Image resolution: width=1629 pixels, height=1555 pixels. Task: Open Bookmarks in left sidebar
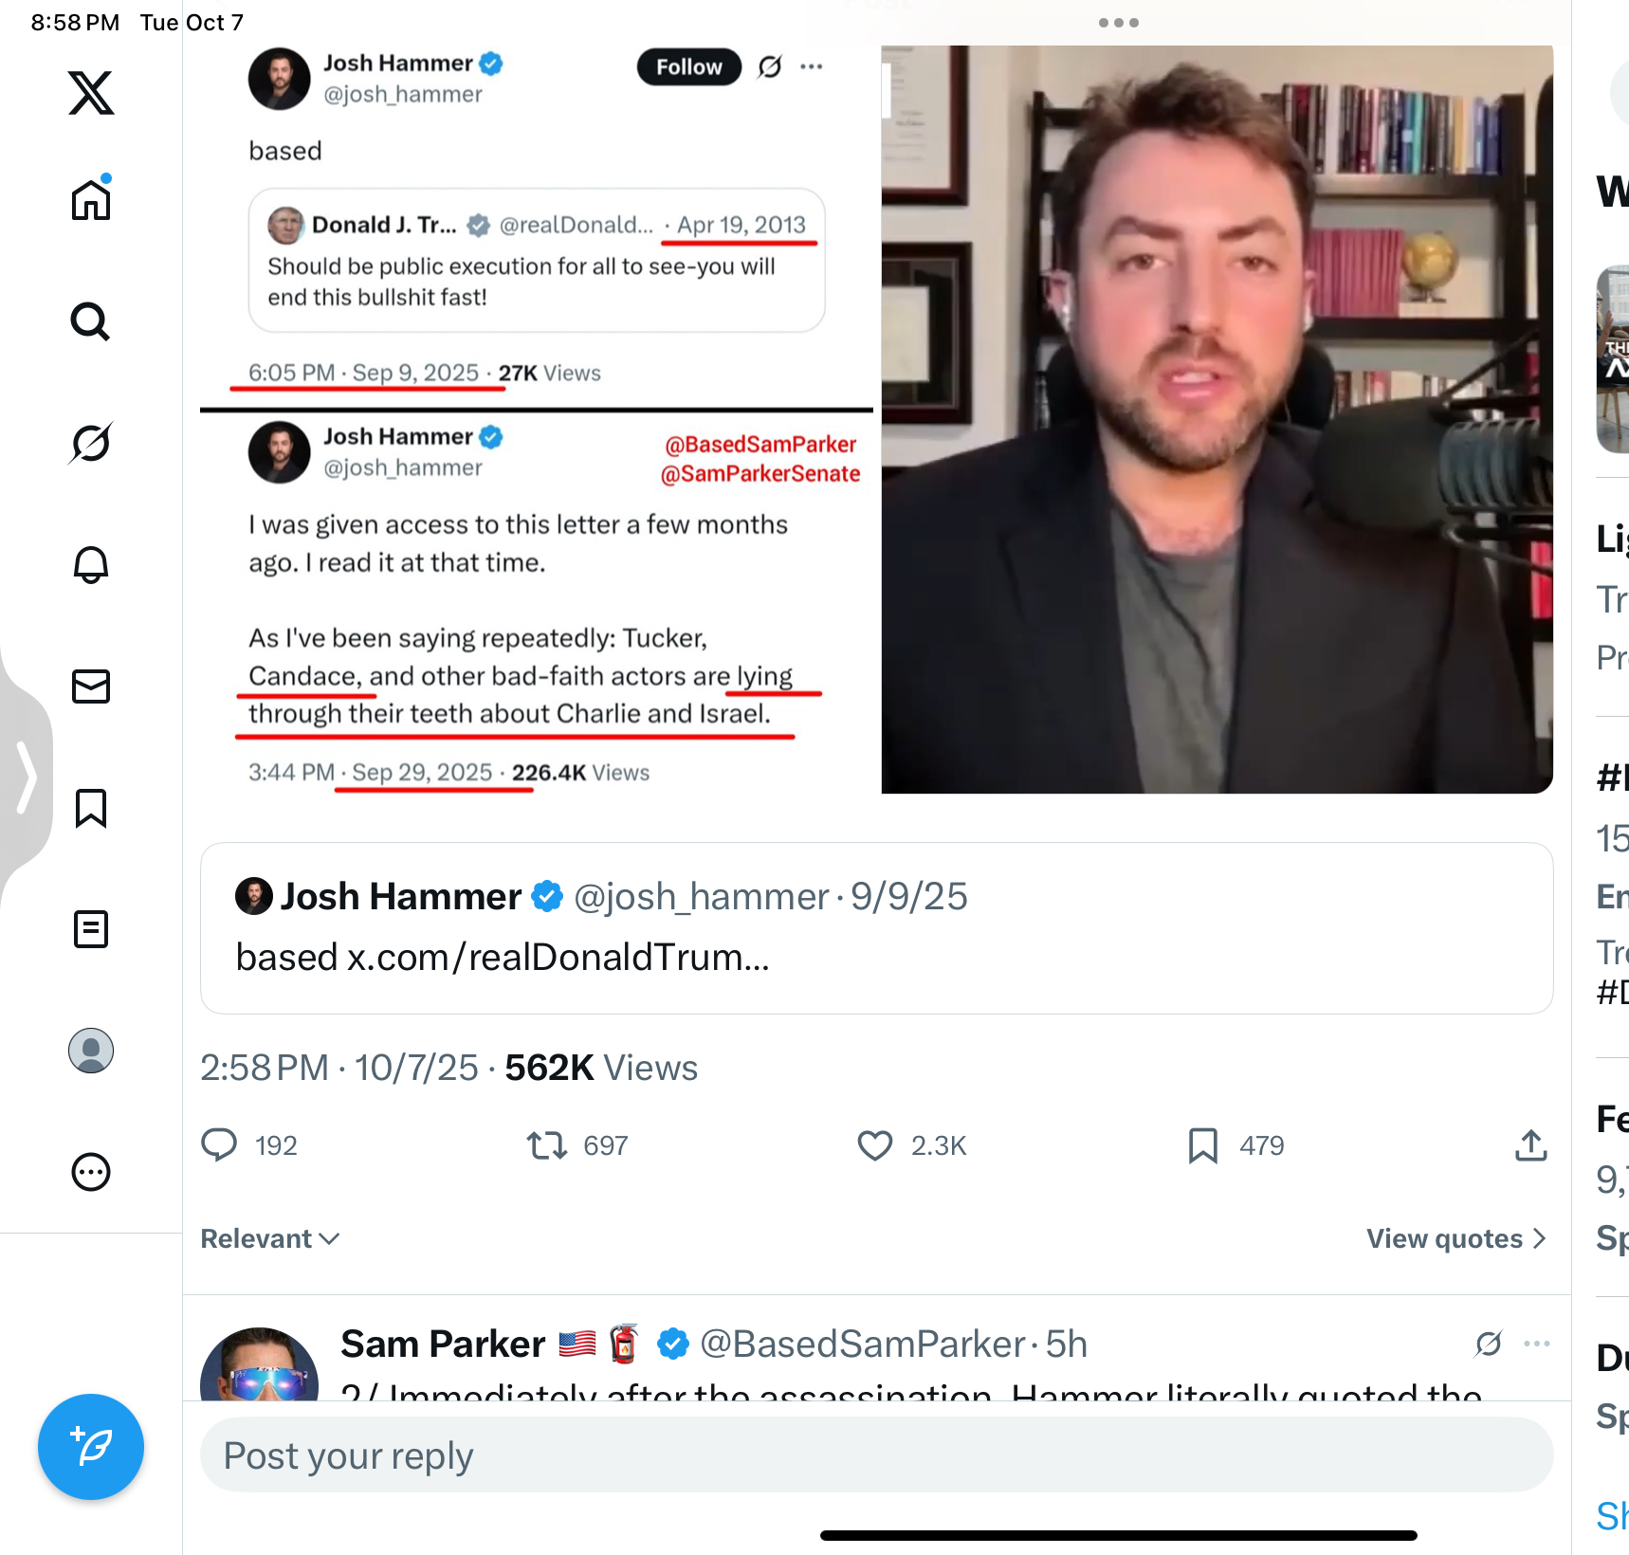point(91,808)
